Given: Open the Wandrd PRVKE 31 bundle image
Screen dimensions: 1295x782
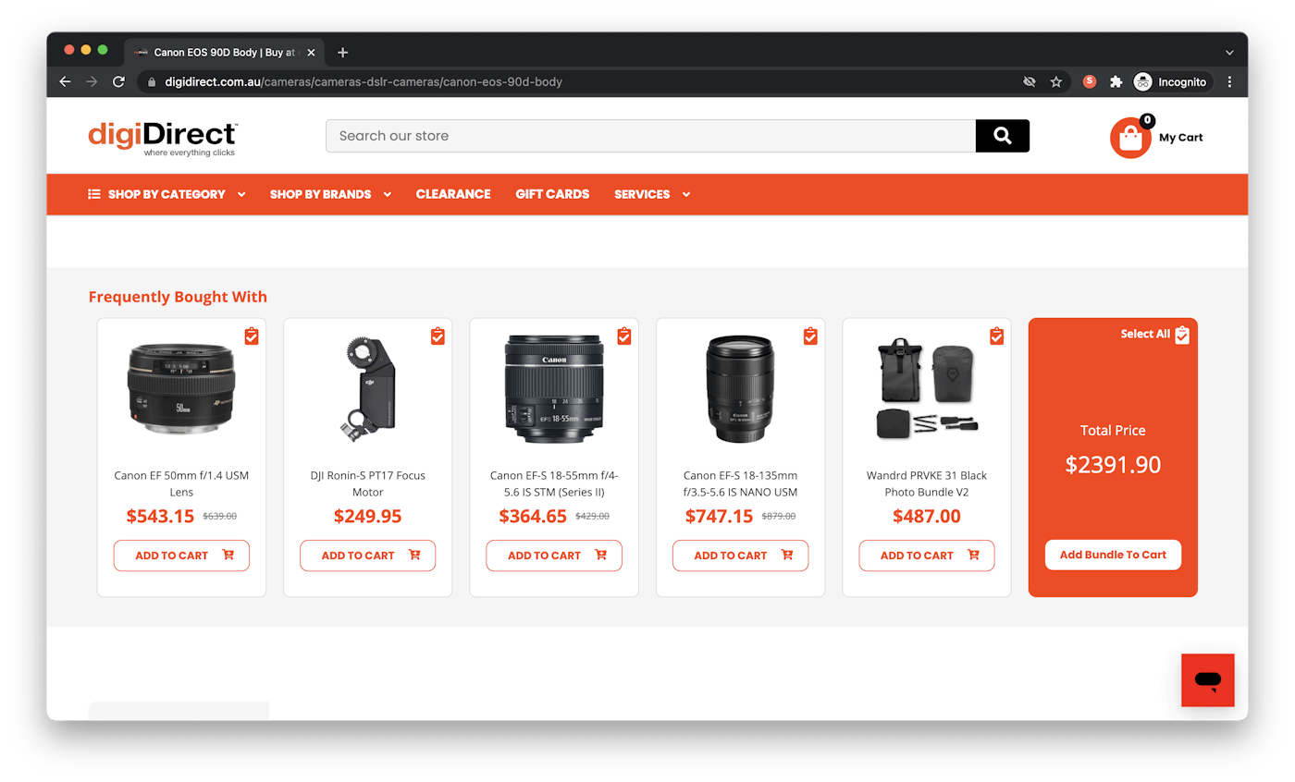Looking at the screenshot, I should pos(927,388).
